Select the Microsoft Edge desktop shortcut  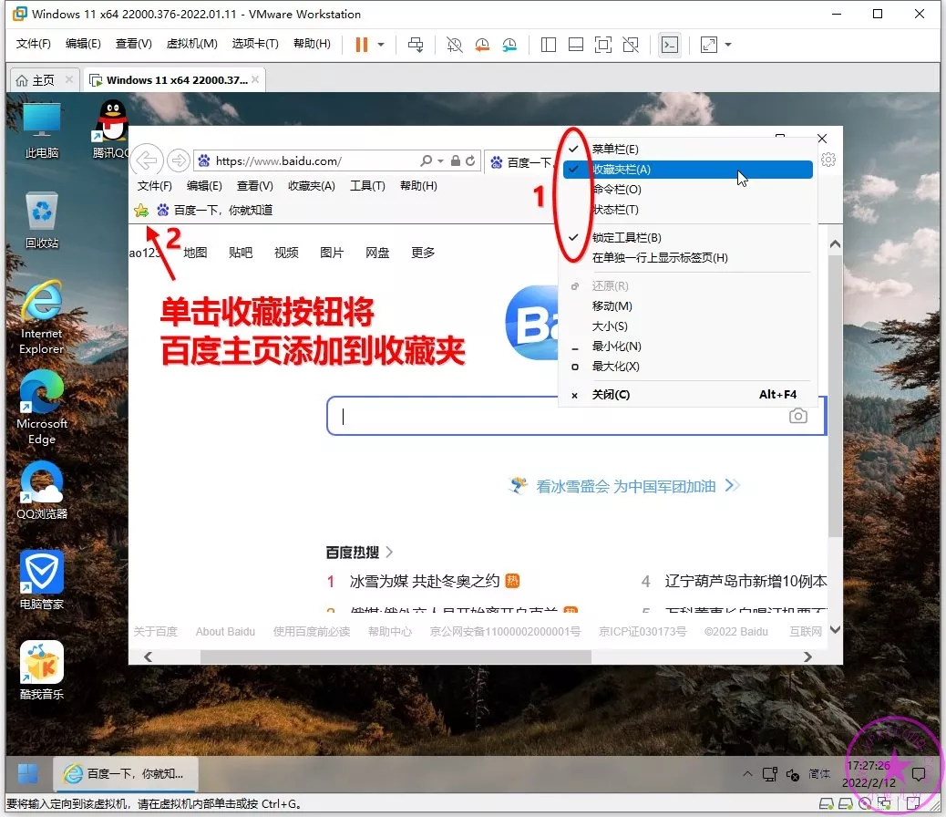coord(42,408)
